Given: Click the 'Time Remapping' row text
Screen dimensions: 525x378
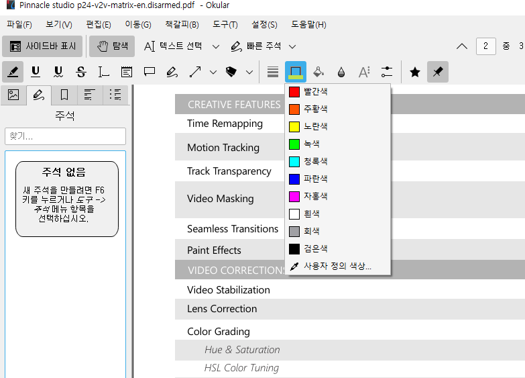Looking at the screenshot, I should click(x=225, y=124).
